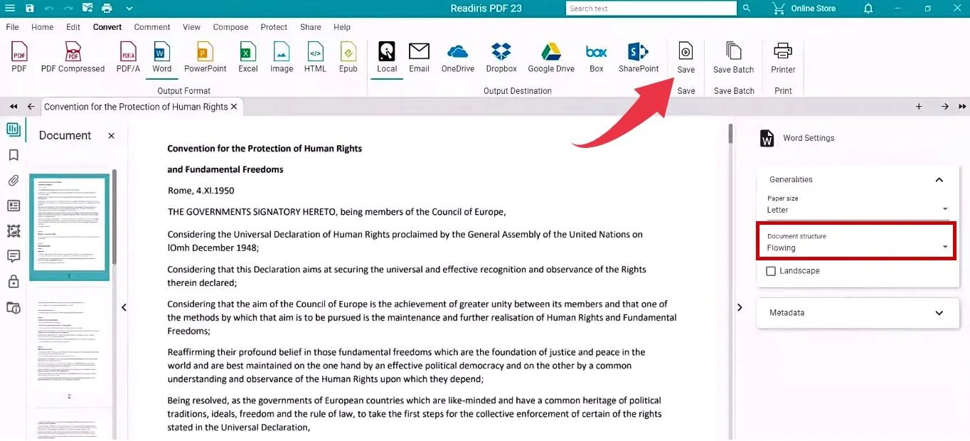Add a new document tab
Viewport: 970px width, 441px height.
click(919, 107)
